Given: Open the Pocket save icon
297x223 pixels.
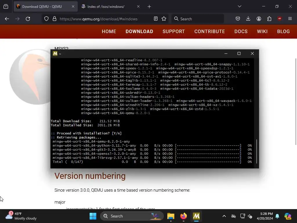Looking at the screenshot, I should coord(238,19).
